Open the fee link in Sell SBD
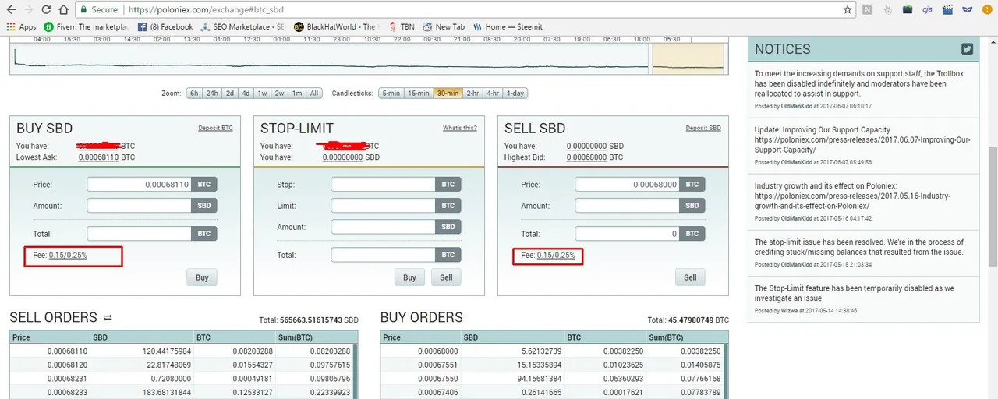Image resolution: width=998 pixels, height=399 pixels. (556, 256)
